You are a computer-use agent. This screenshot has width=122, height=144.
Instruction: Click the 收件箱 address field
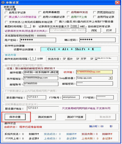[x=94, y=72]
